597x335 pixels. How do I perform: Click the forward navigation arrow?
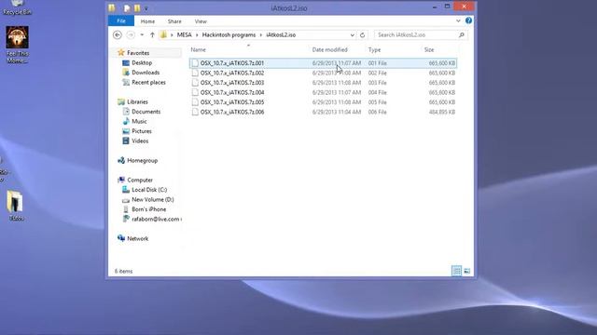pos(131,35)
